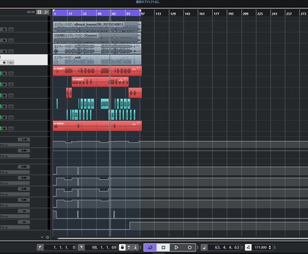Image resolution: width=308 pixels, height=254 pixels.
Task: Click the info line text 選択オブジェクトなし
Action: point(147,2)
